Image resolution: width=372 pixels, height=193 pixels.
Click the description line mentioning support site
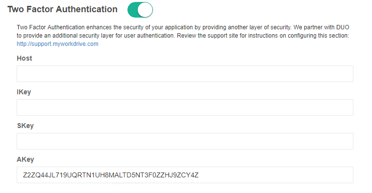pyautogui.click(x=183, y=36)
